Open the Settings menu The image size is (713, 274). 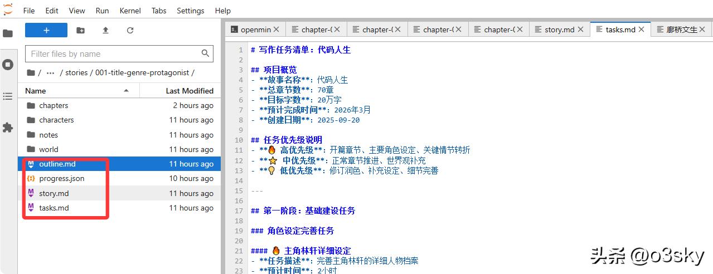(191, 11)
